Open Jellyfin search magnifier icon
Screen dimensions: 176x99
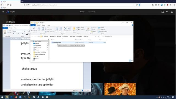pyautogui.click(x=167, y=12)
